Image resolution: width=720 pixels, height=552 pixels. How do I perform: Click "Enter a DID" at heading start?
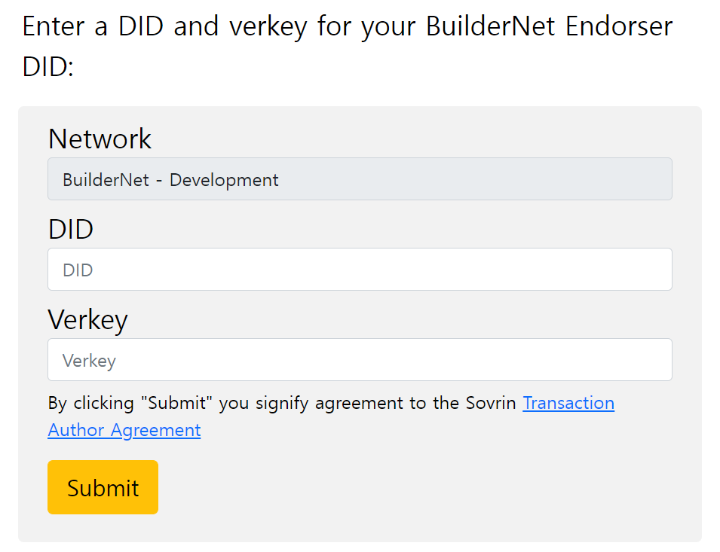coord(93,26)
